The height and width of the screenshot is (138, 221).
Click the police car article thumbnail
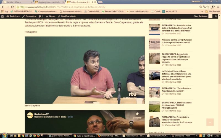tap(155, 75)
